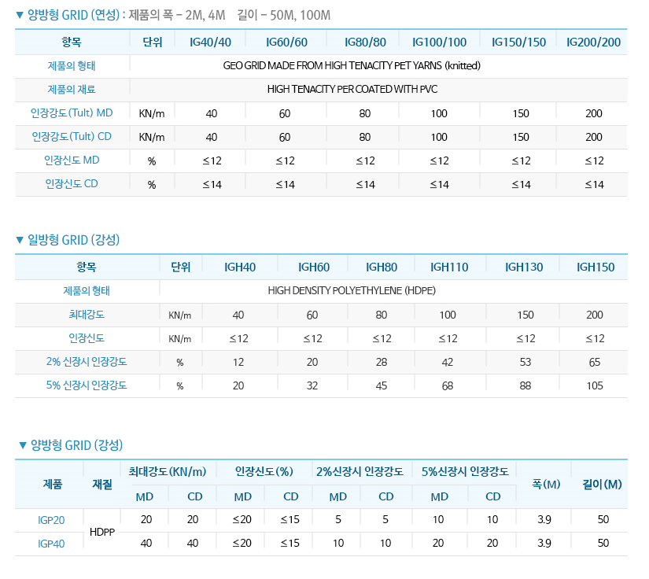Click the 길이(M) column header
This screenshot has width=649, height=579.
(x=602, y=484)
